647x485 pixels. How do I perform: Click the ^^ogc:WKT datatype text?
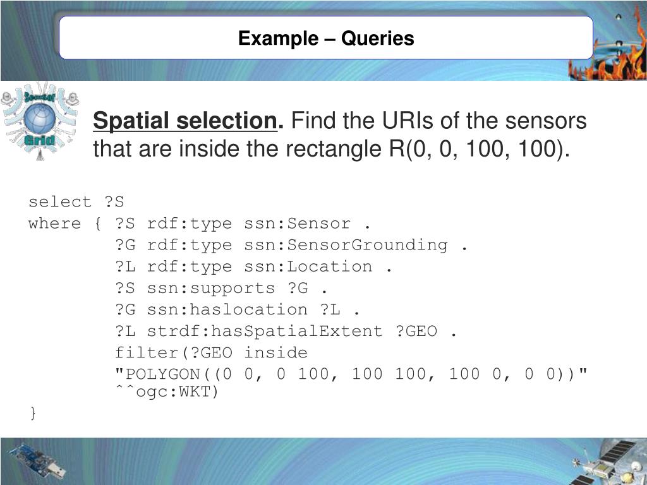coord(167,391)
